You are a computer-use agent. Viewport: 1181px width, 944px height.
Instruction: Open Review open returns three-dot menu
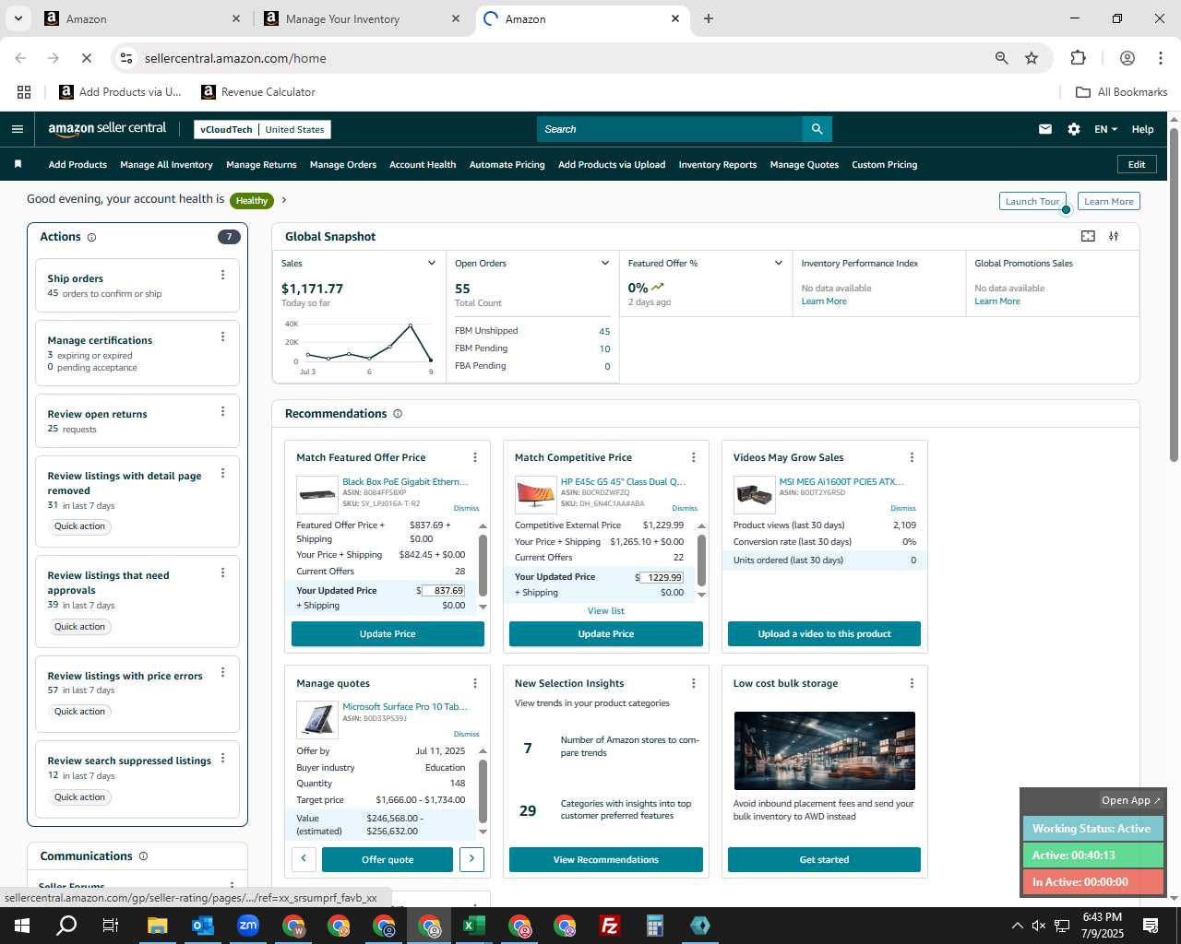222,411
